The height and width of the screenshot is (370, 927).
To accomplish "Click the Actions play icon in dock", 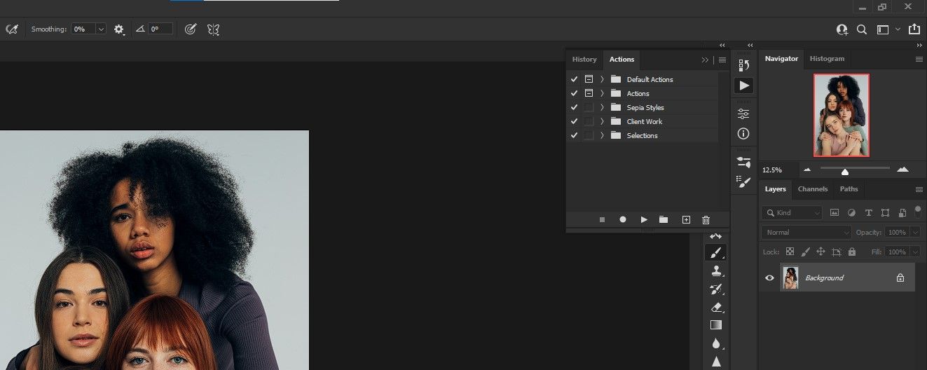I will tap(743, 85).
